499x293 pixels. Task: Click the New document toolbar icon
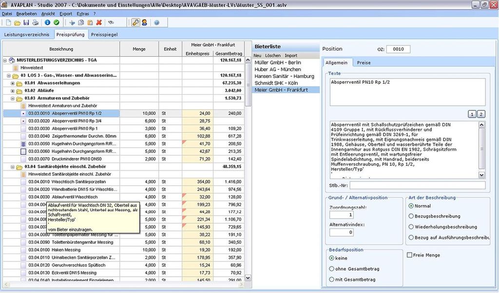coord(9,22)
